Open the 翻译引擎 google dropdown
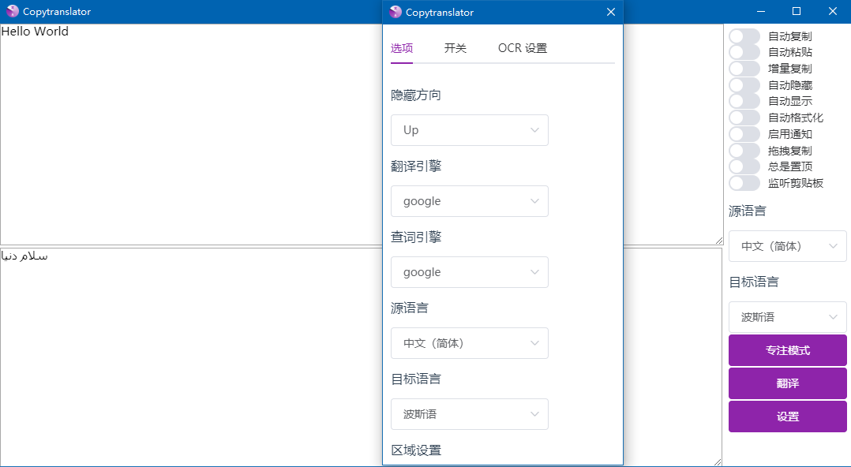Image resolution: width=851 pixels, height=467 pixels. [x=469, y=201]
